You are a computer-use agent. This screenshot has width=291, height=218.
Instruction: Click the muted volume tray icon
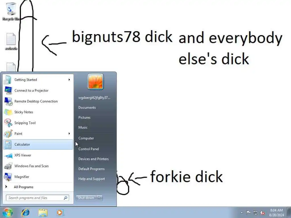[262, 213]
